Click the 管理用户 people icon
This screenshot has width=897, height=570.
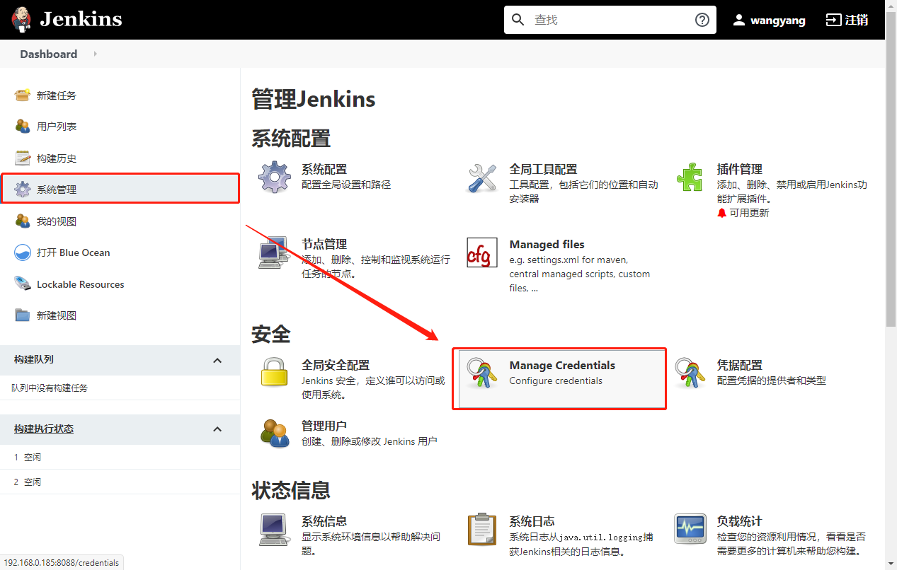coord(275,433)
